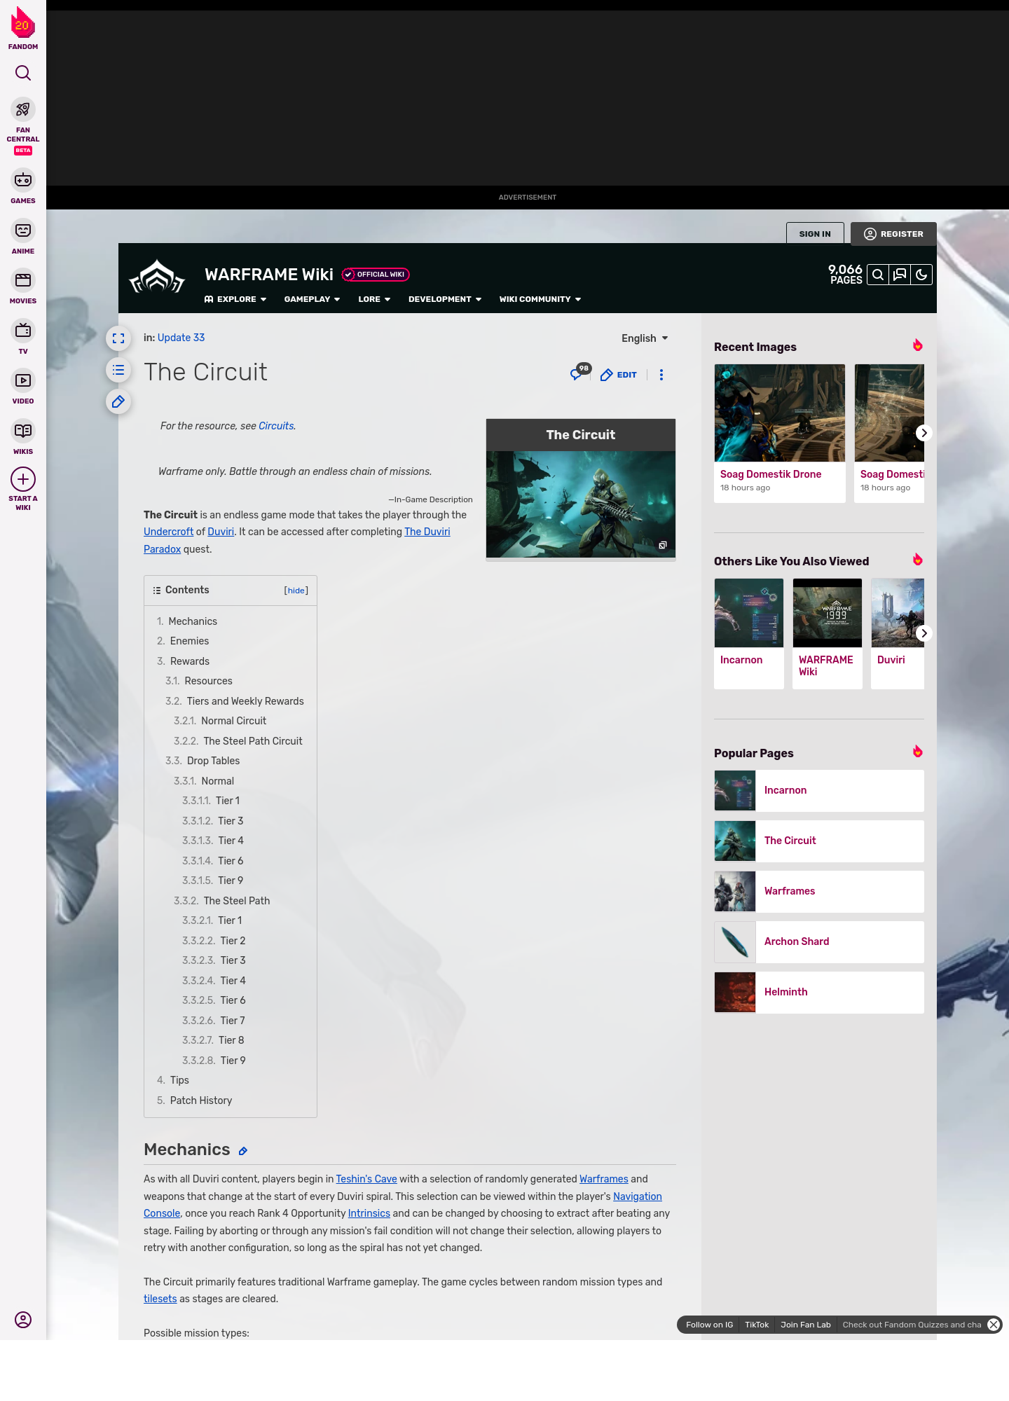Viewport: 1009px width, 1401px height.
Task: Open the 98 comments bubble
Action: (580, 373)
